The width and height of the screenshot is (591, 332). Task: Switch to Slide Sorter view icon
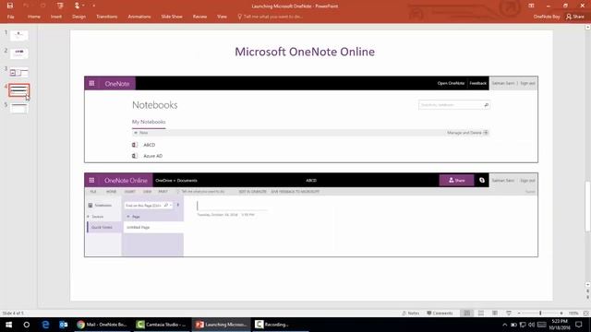[481, 314]
